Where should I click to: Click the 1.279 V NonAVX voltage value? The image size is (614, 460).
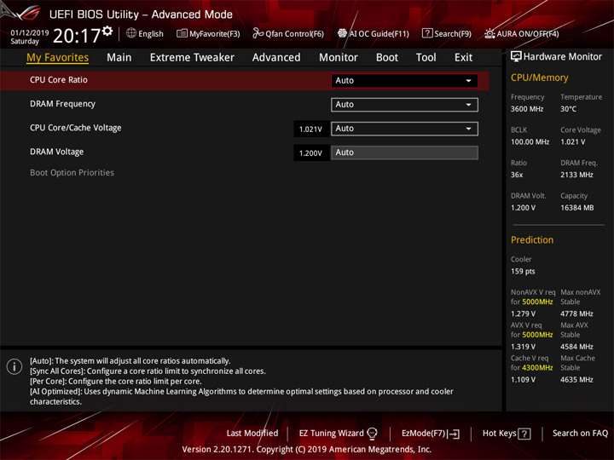(523, 313)
